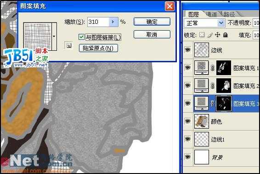Switch to the 通道 tab
260x174 pixels.
click(x=211, y=15)
